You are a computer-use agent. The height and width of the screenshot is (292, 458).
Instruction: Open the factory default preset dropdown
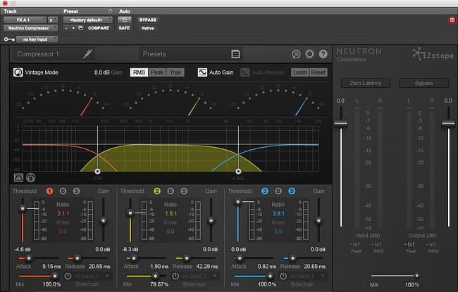coord(88,20)
